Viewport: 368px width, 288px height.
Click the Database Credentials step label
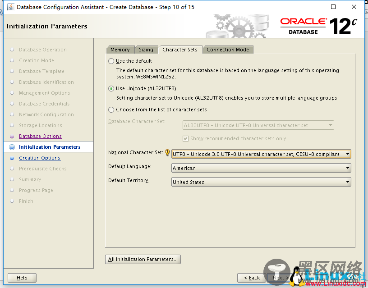click(44, 104)
